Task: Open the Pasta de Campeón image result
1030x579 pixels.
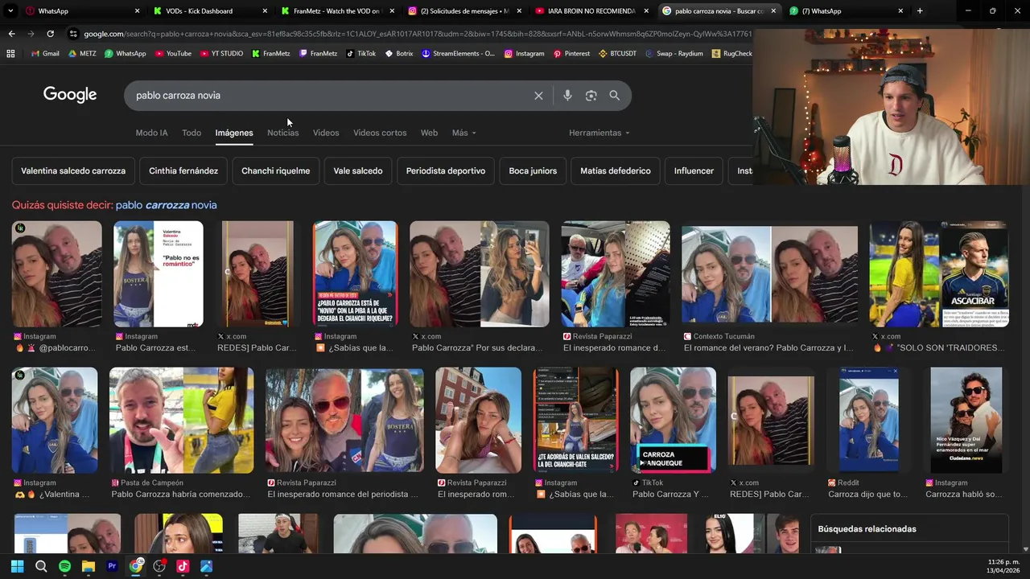Action: (x=181, y=421)
